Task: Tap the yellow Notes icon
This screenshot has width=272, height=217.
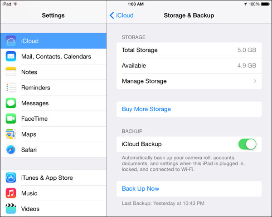Action: click(11, 72)
